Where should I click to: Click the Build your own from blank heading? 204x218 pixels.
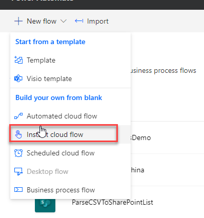pos(58,97)
